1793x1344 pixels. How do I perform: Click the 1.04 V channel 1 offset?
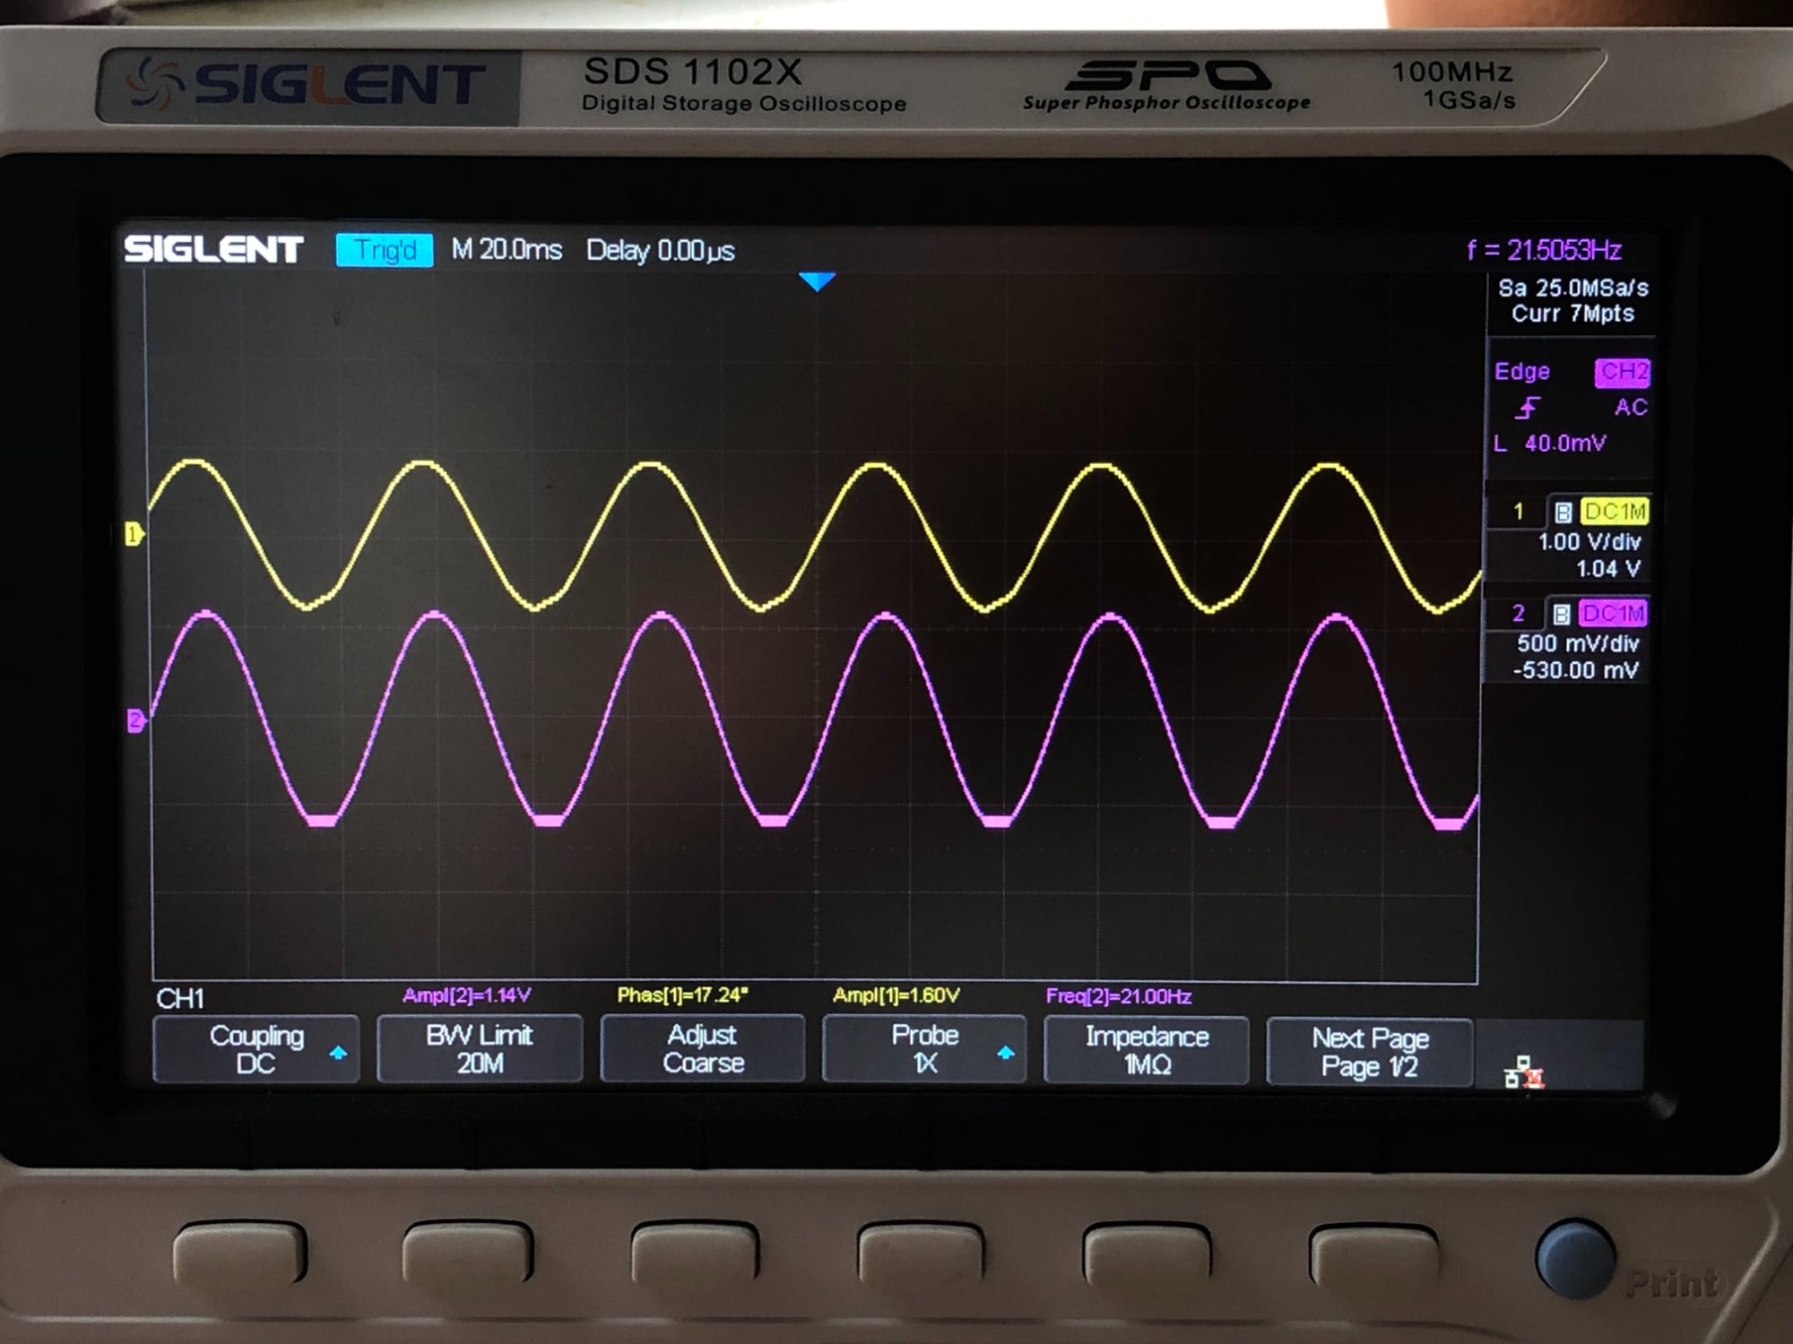click(1608, 569)
